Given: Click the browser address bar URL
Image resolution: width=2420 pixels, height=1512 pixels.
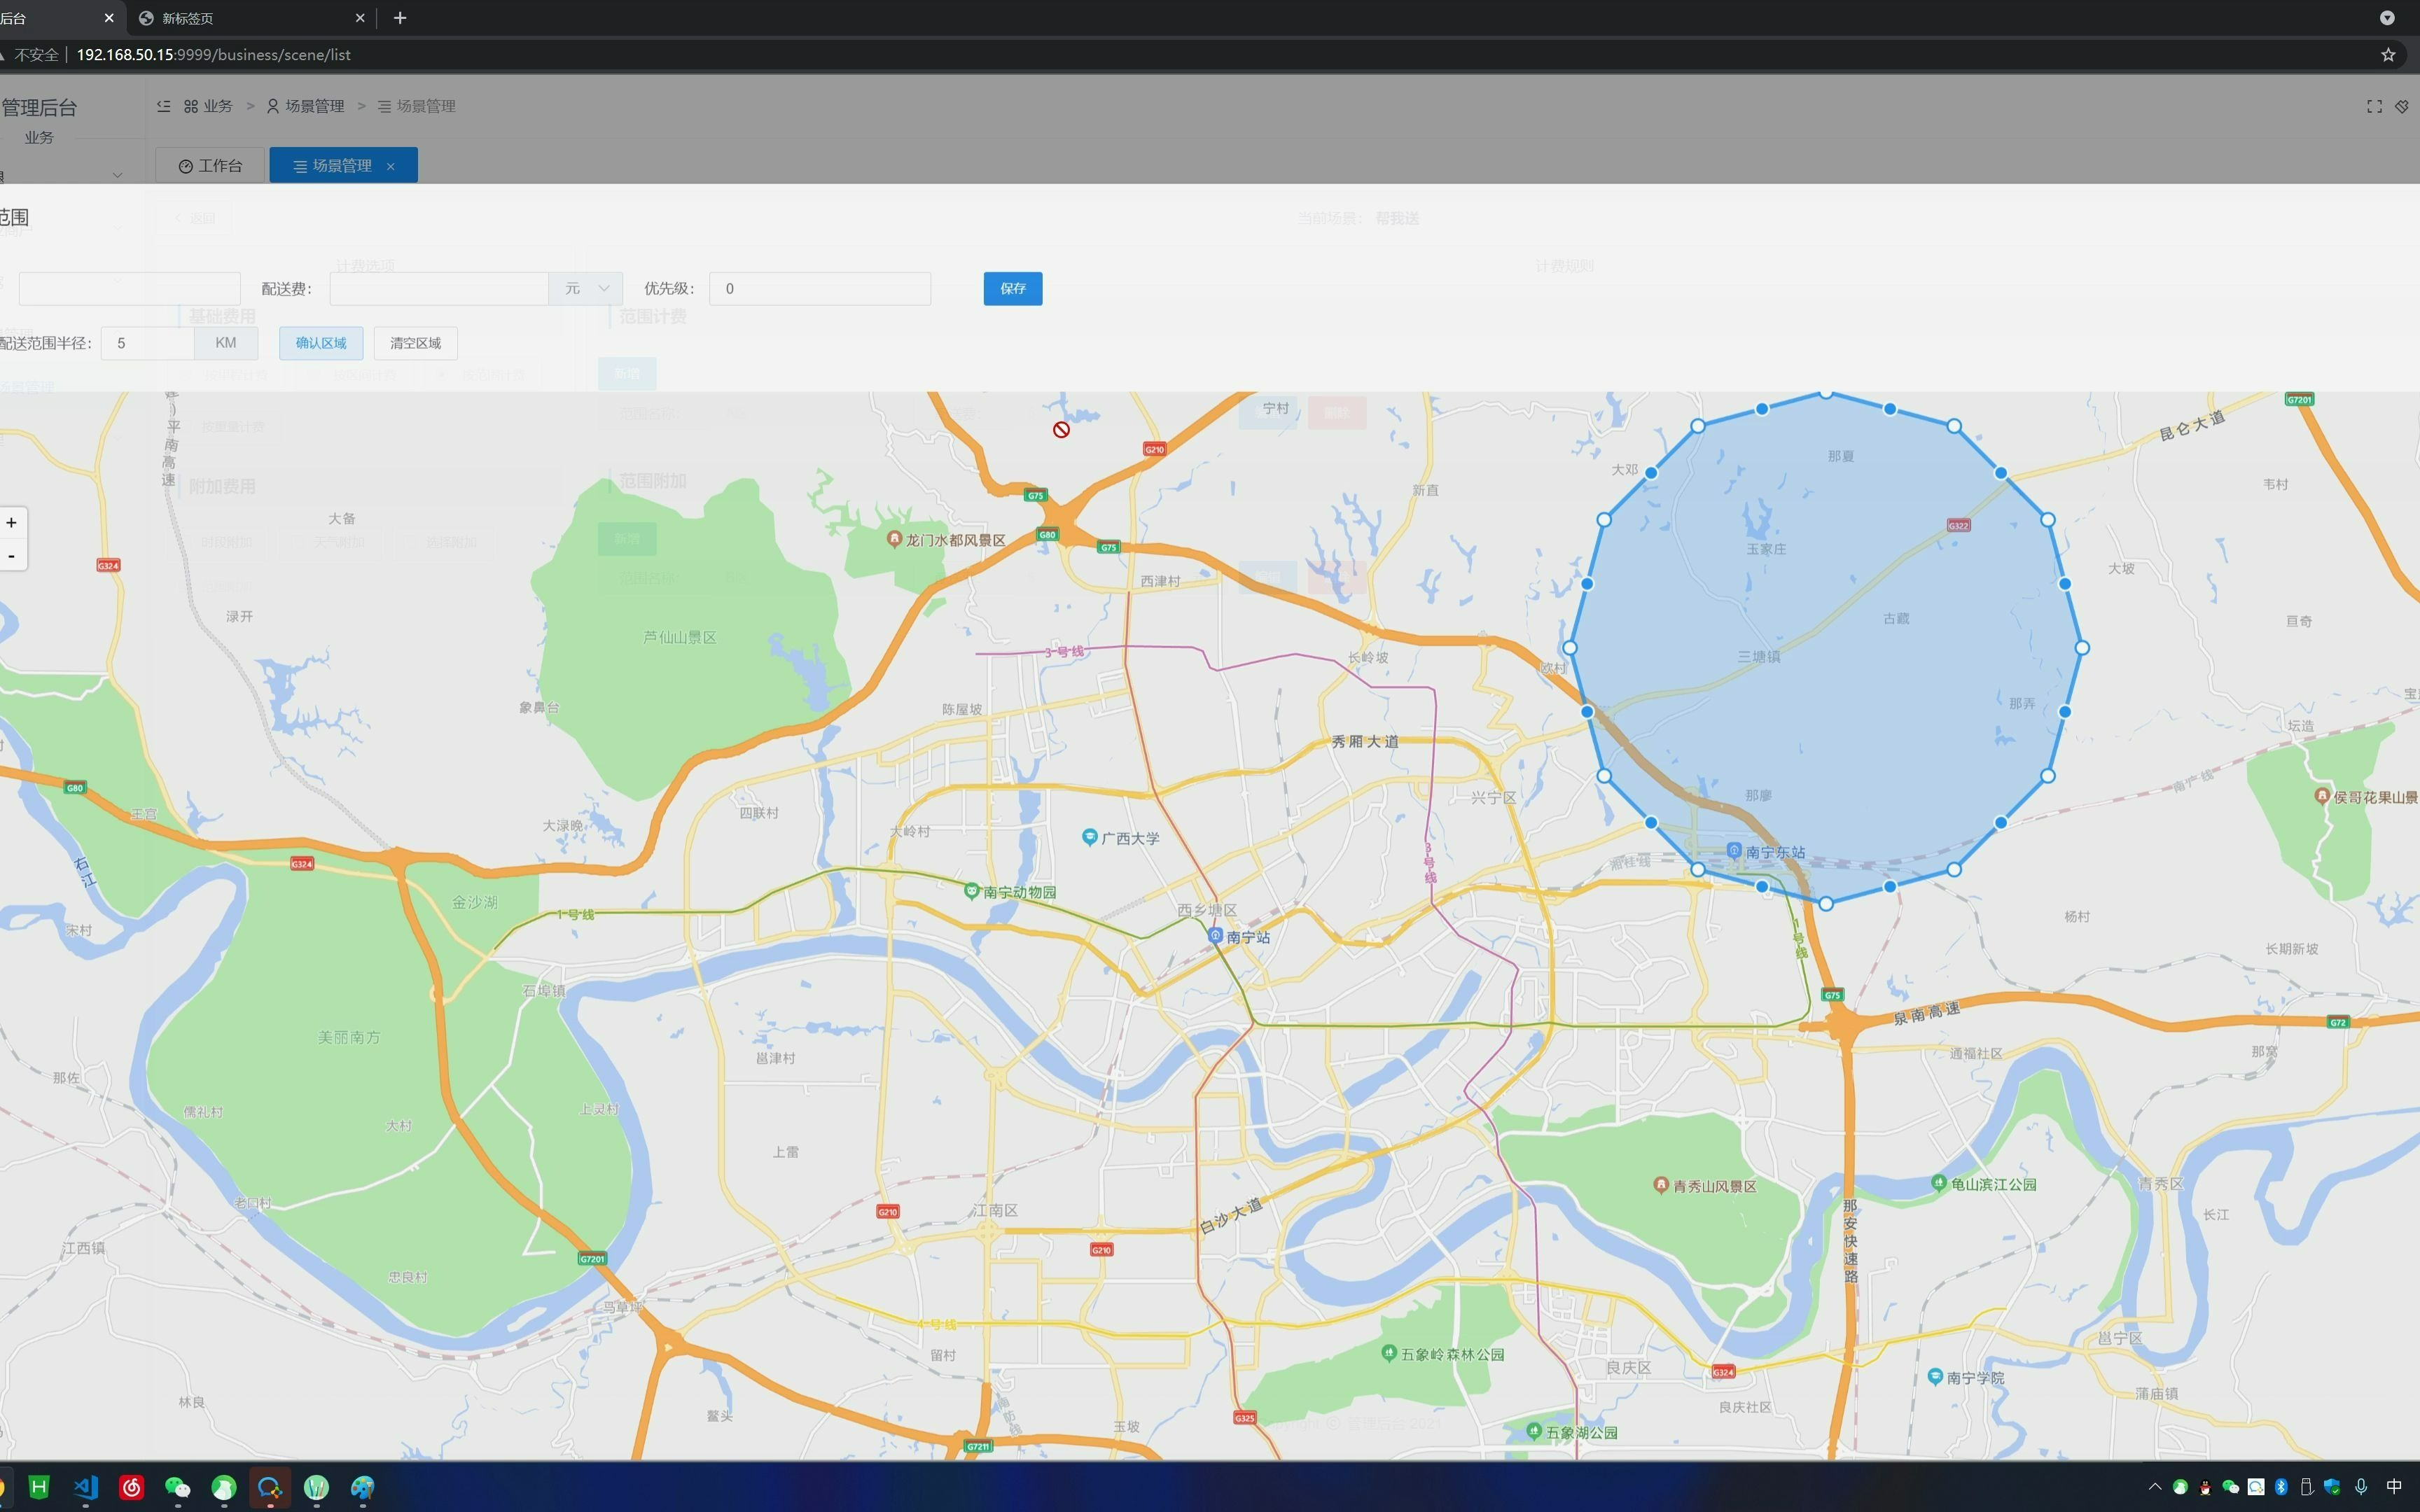Looking at the screenshot, I should pos(213,55).
